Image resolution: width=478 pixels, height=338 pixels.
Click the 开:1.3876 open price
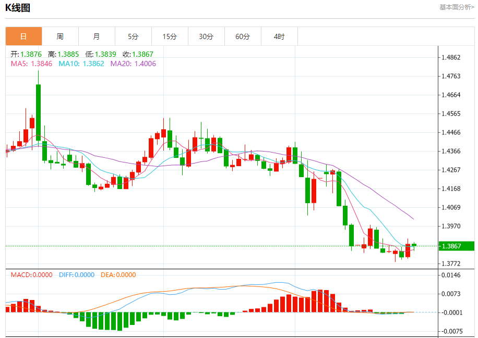point(26,54)
